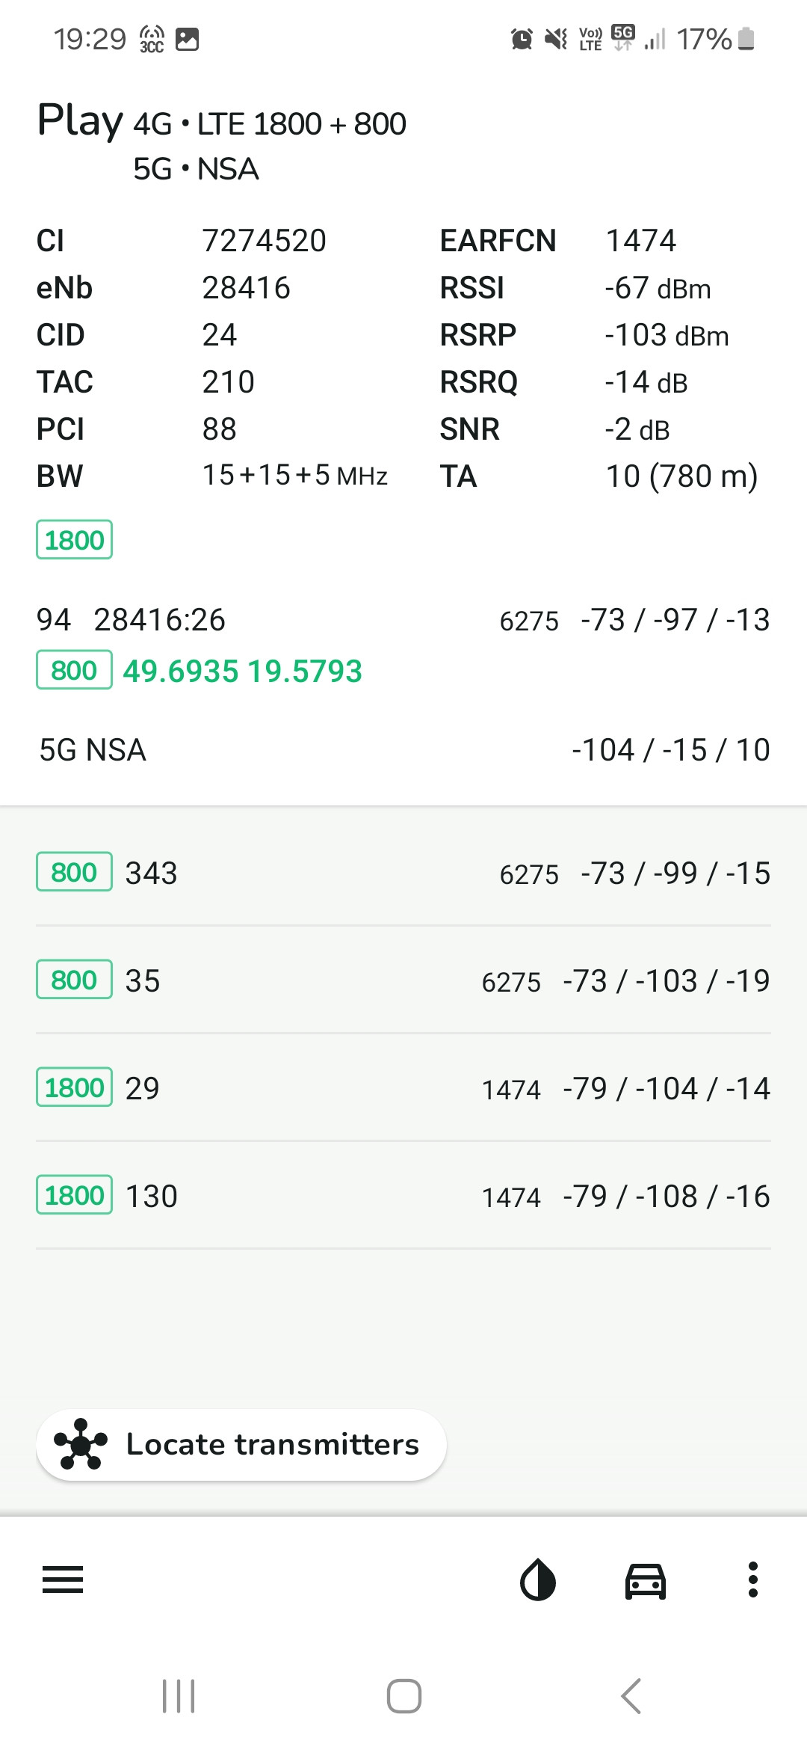Tap the 800 badge beside coordinates
Viewport: 807px width, 1750px height.
tap(74, 670)
